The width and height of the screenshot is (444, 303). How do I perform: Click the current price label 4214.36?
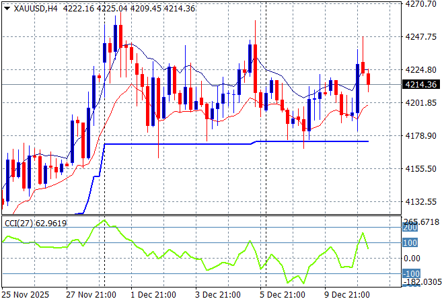point(421,84)
